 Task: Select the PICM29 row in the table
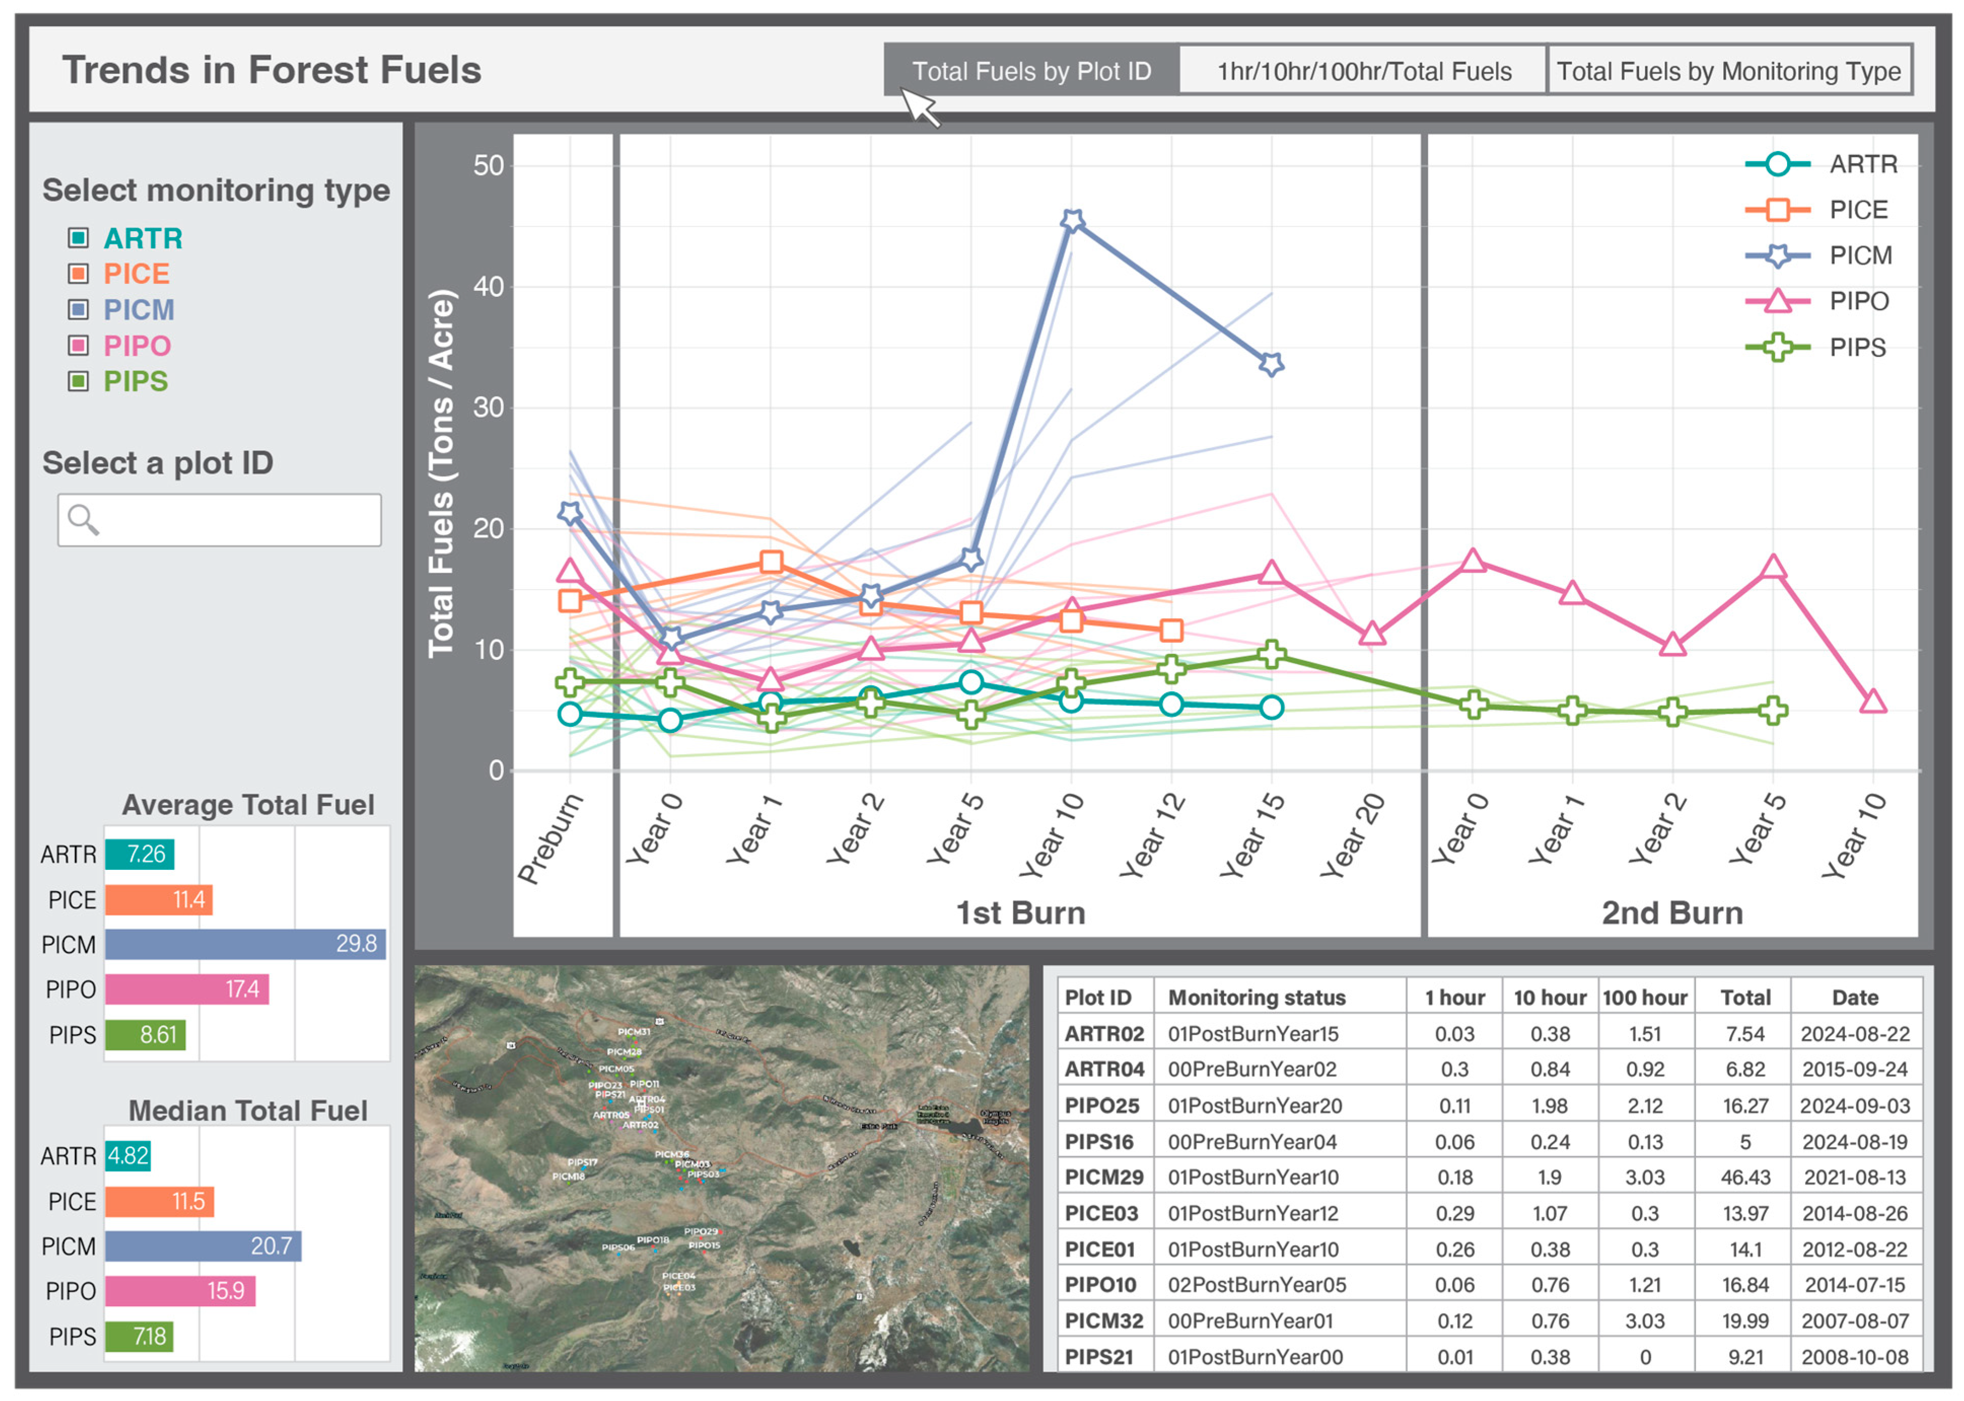pyautogui.click(x=1103, y=1177)
